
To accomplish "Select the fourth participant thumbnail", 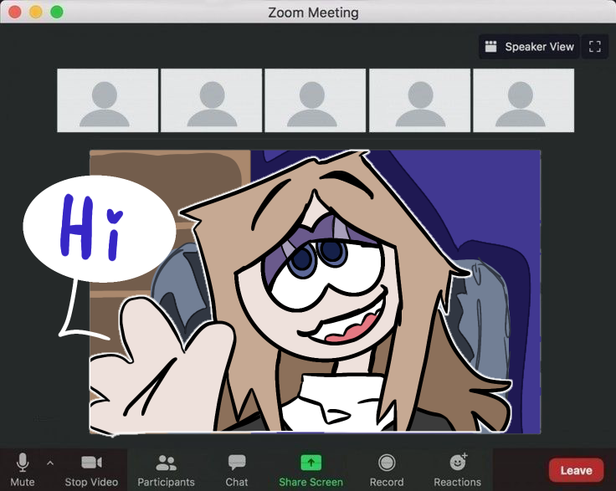I will pos(419,100).
